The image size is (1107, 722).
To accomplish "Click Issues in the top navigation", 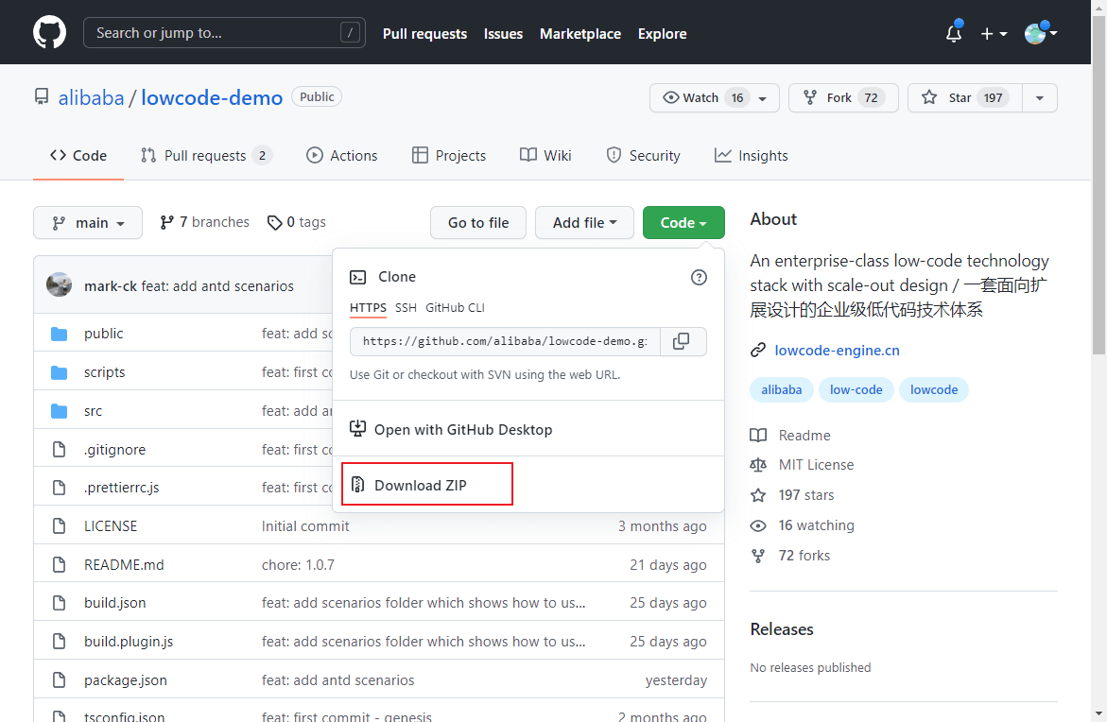I will click(x=503, y=33).
